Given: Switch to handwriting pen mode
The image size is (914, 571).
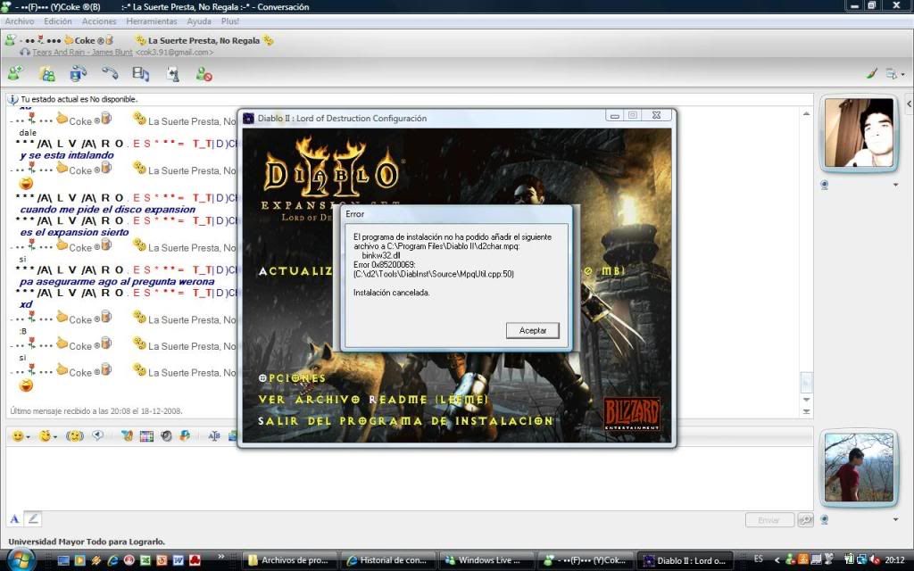Looking at the screenshot, I should (33, 518).
